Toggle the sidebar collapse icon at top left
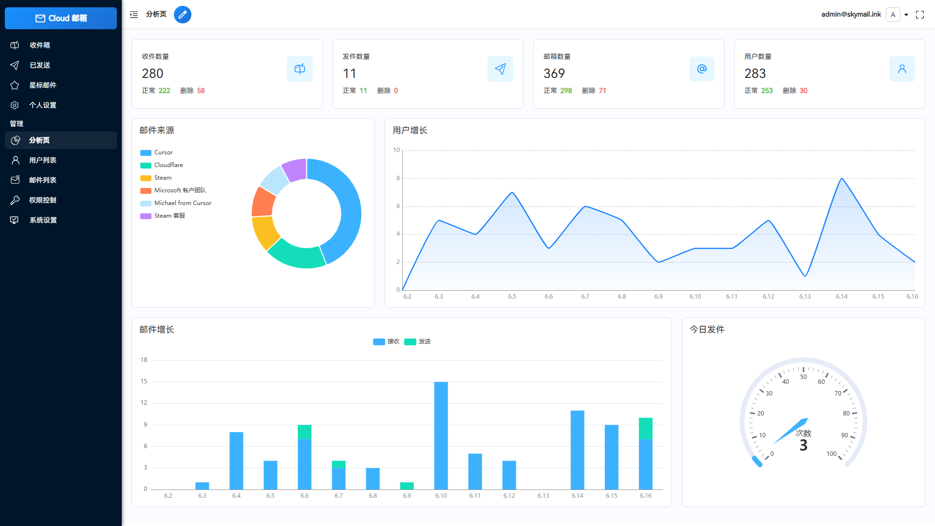 coord(133,15)
